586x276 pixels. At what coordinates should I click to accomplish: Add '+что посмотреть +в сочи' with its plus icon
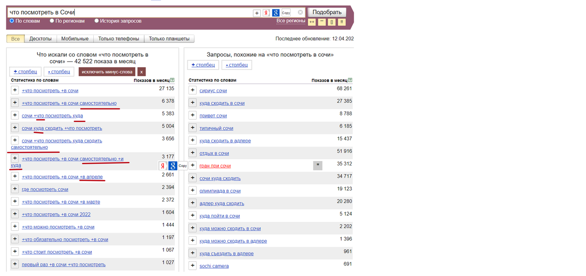(15, 90)
